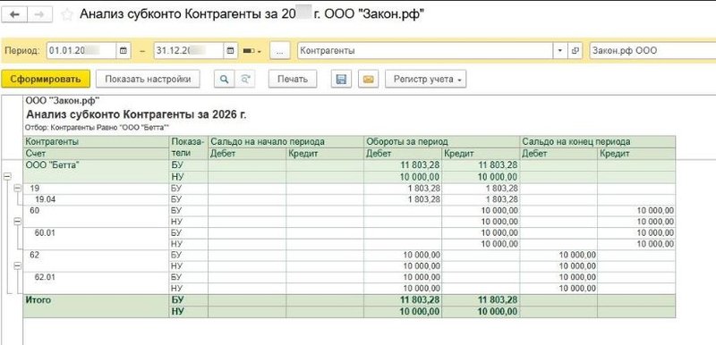Screen dimensions: 716x345
Task: Add report to favorites with star icon
Action: (67, 15)
